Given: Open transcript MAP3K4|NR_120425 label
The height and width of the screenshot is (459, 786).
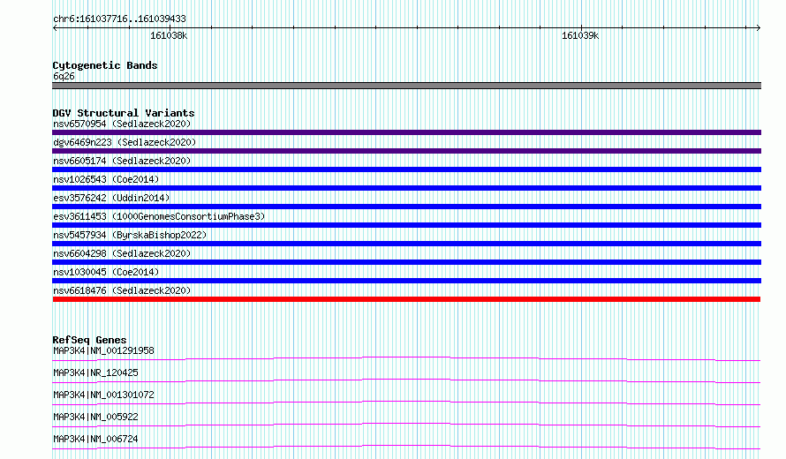Looking at the screenshot, I should pyautogui.click(x=95, y=372).
